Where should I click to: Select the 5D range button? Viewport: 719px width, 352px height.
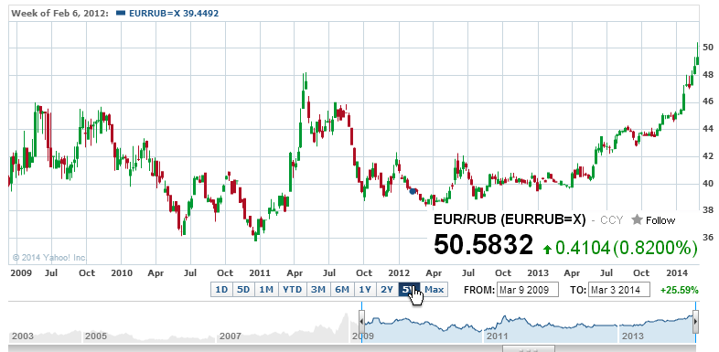tap(244, 290)
